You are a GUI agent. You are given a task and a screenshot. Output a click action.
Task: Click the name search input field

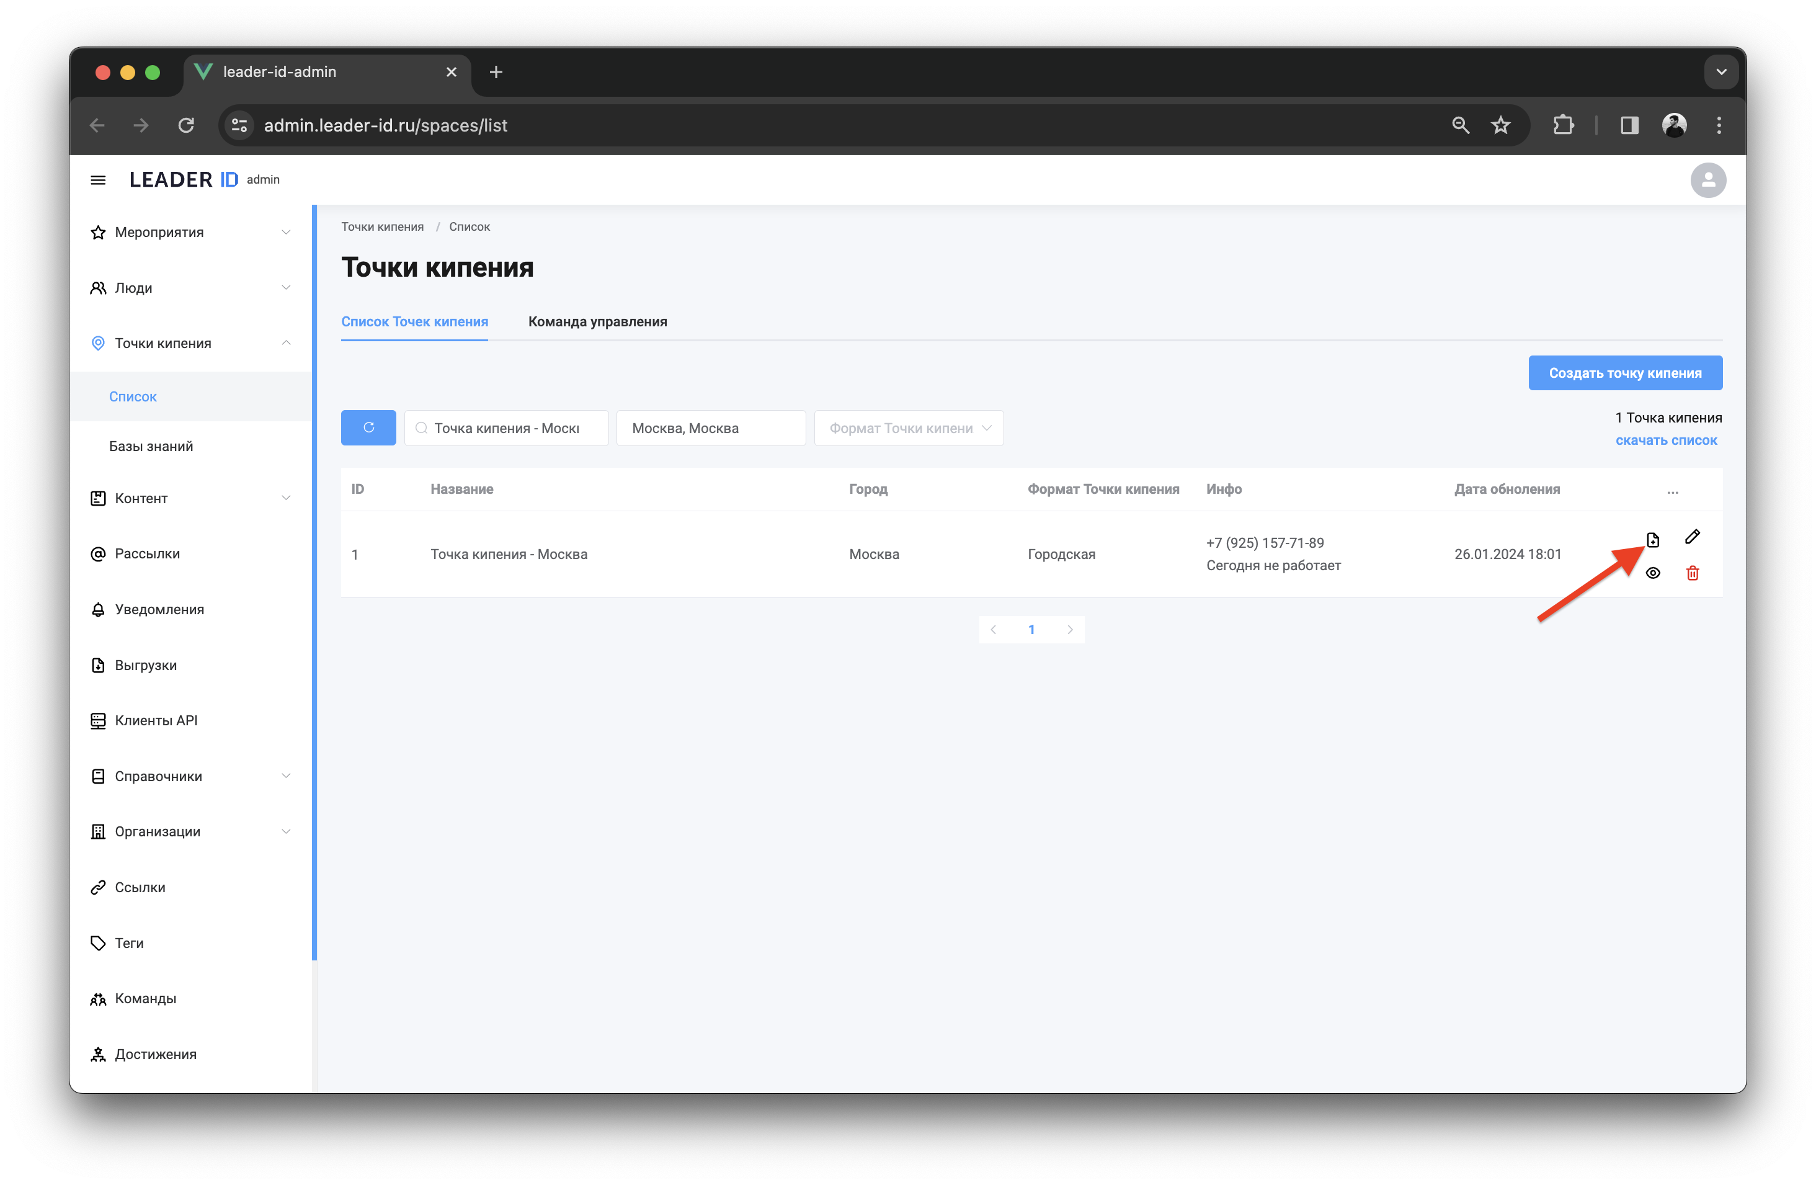coord(507,428)
